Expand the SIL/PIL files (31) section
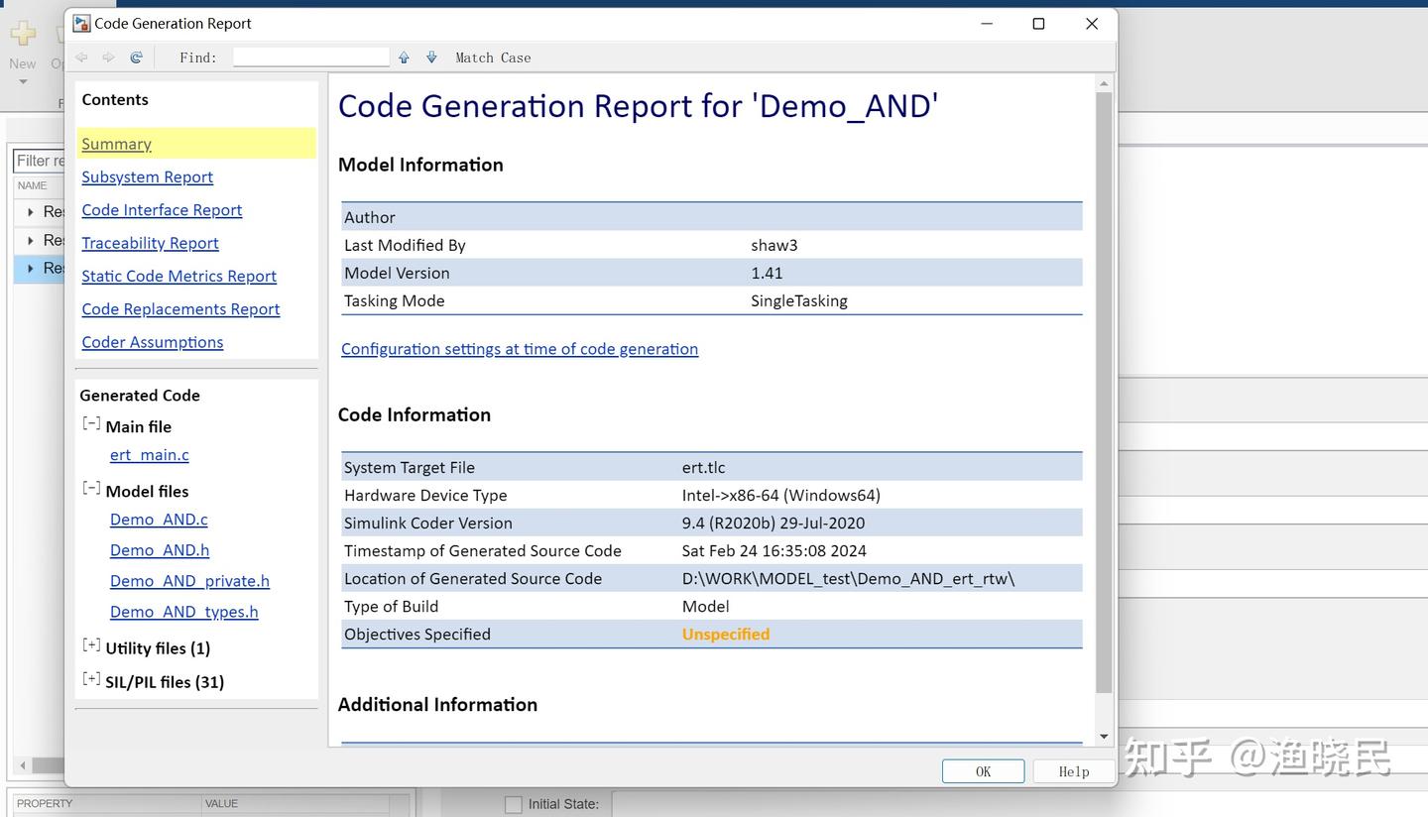1428x817 pixels. [91, 679]
